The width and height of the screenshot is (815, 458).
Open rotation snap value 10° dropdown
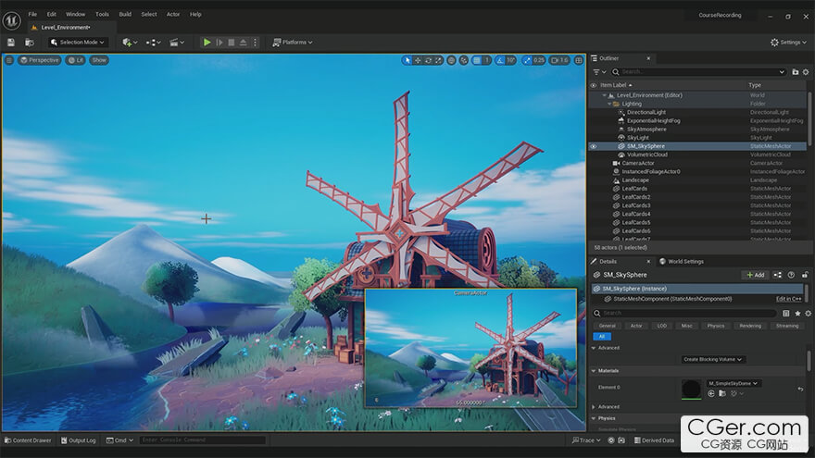(x=511, y=60)
